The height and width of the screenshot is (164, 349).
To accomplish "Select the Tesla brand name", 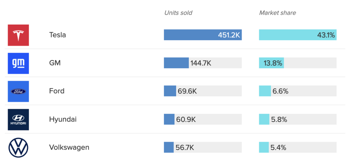I will [58, 35].
